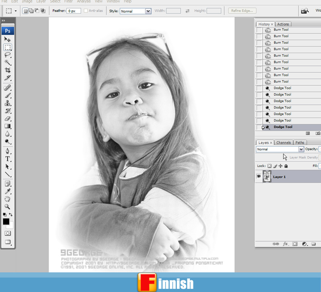
Task: Click New selection mode button
Action: (25, 11)
